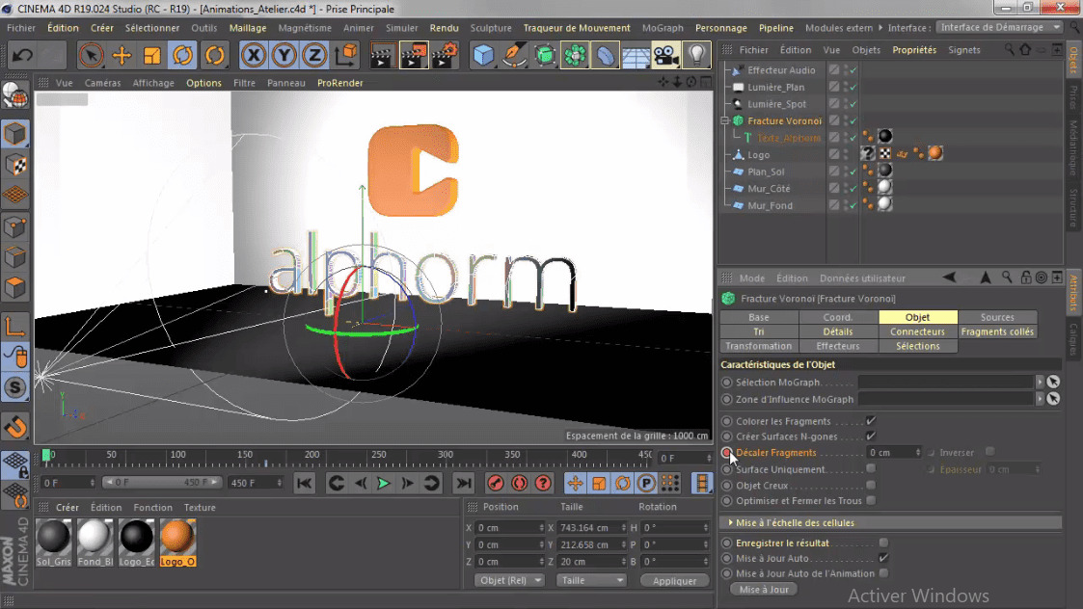Enable Surface Uniquement checkbox
The width and height of the screenshot is (1083, 609).
tap(871, 468)
